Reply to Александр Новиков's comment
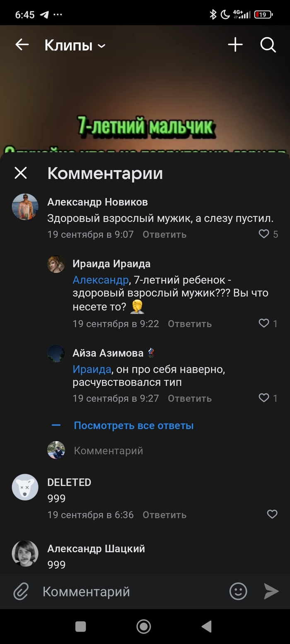The width and height of the screenshot is (290, 644). [x=164, y=235]
